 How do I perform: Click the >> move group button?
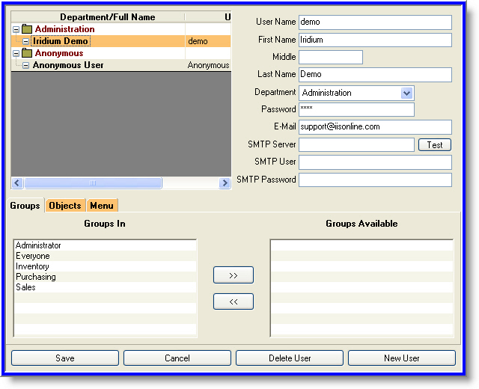click(x=233, y=275)
